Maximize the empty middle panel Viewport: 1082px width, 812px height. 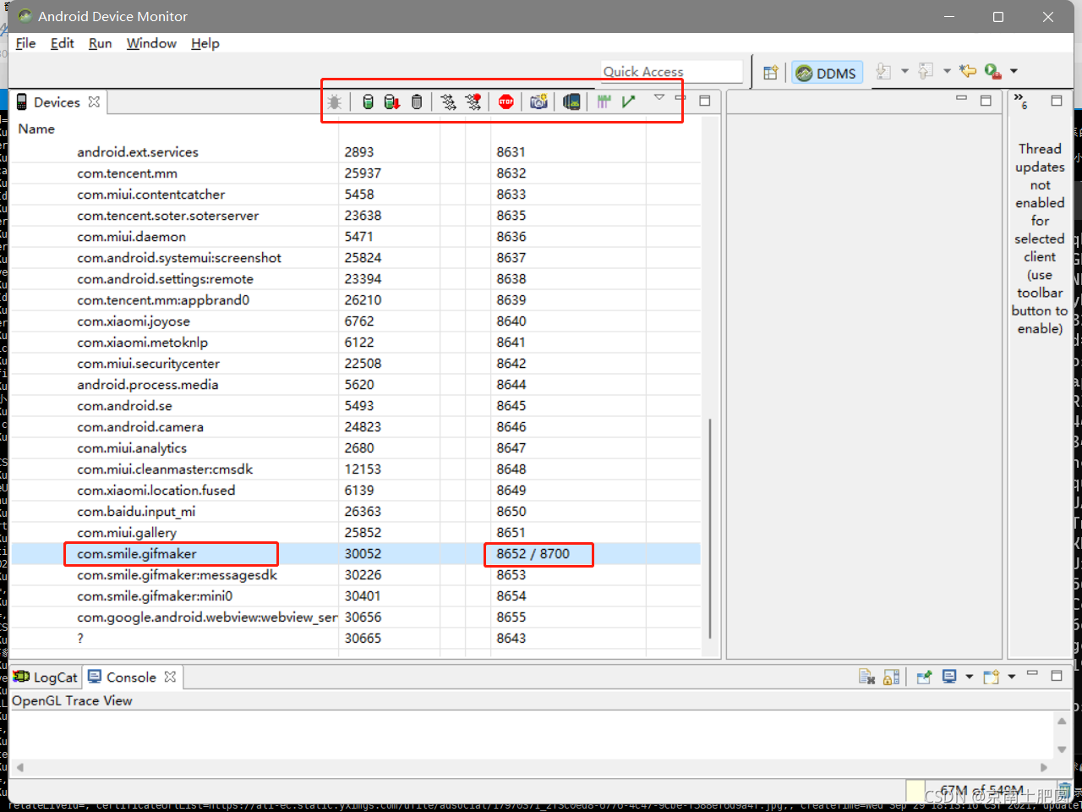pos(986,101)
